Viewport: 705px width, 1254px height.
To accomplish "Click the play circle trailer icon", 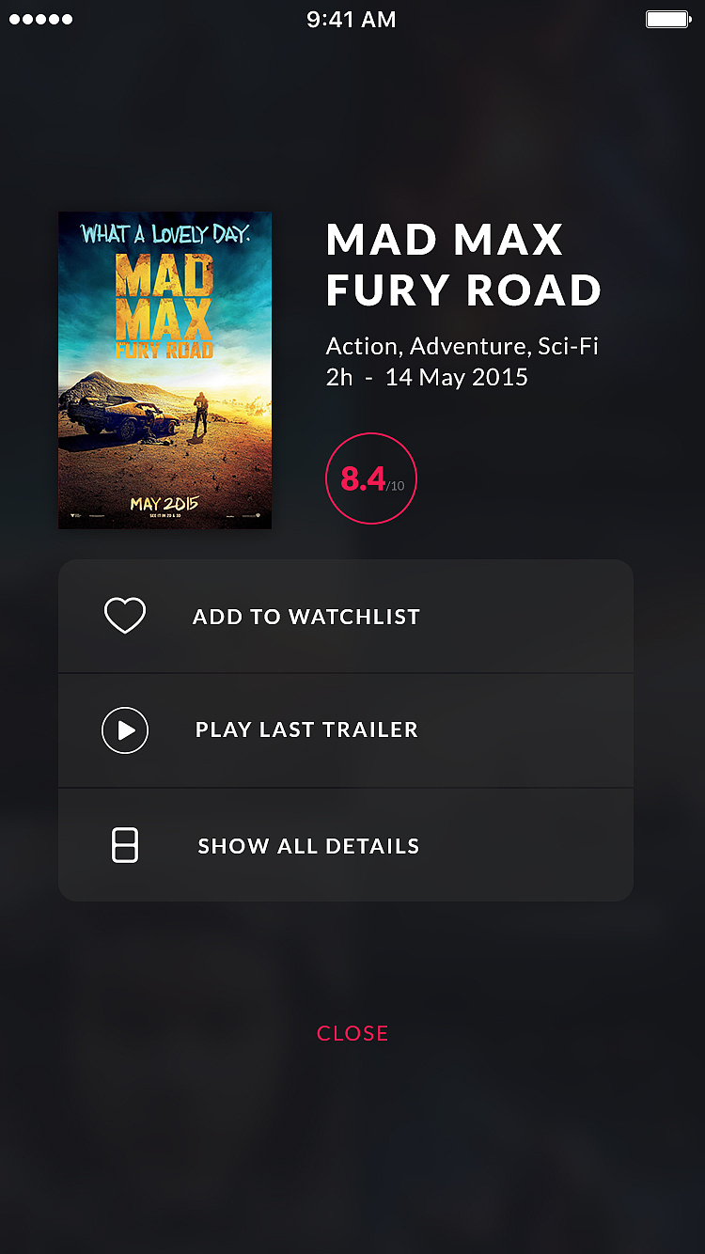I will tap(125, 730).
